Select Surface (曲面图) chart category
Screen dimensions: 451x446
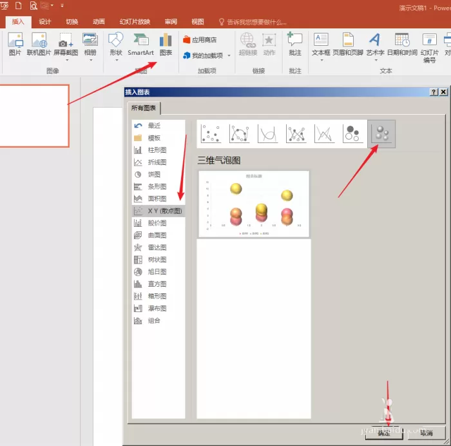point(158,235)
